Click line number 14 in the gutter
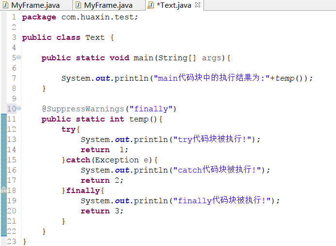The image size is (336, 246). [x=12, y=149]
